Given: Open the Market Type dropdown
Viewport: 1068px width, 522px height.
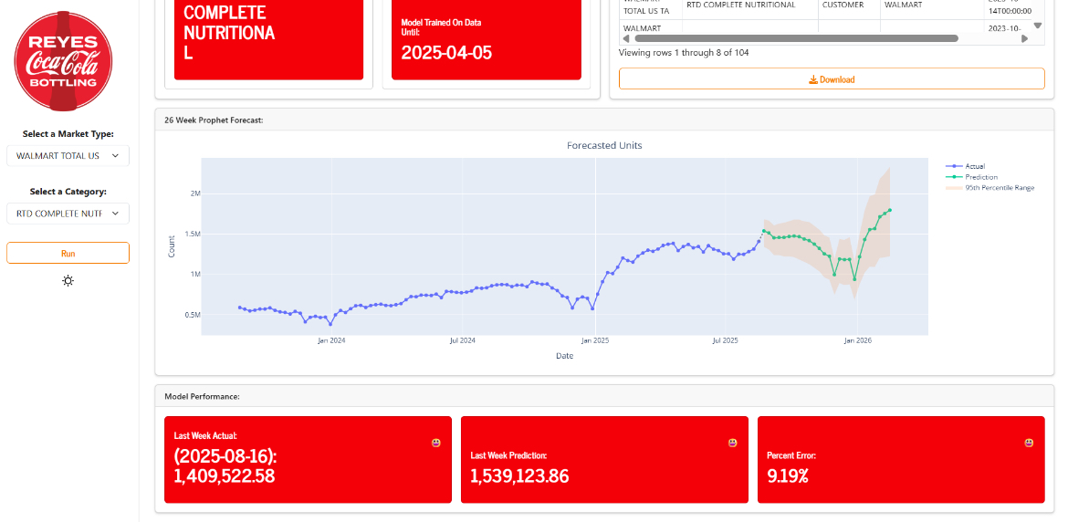Looking at the screenshot, I should pyautogui.click(x=68, y=156).
